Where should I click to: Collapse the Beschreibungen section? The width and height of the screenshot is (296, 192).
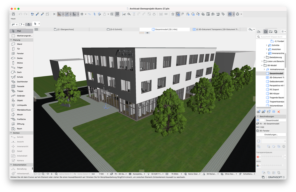pyautogui.click(x=258, y=116)
